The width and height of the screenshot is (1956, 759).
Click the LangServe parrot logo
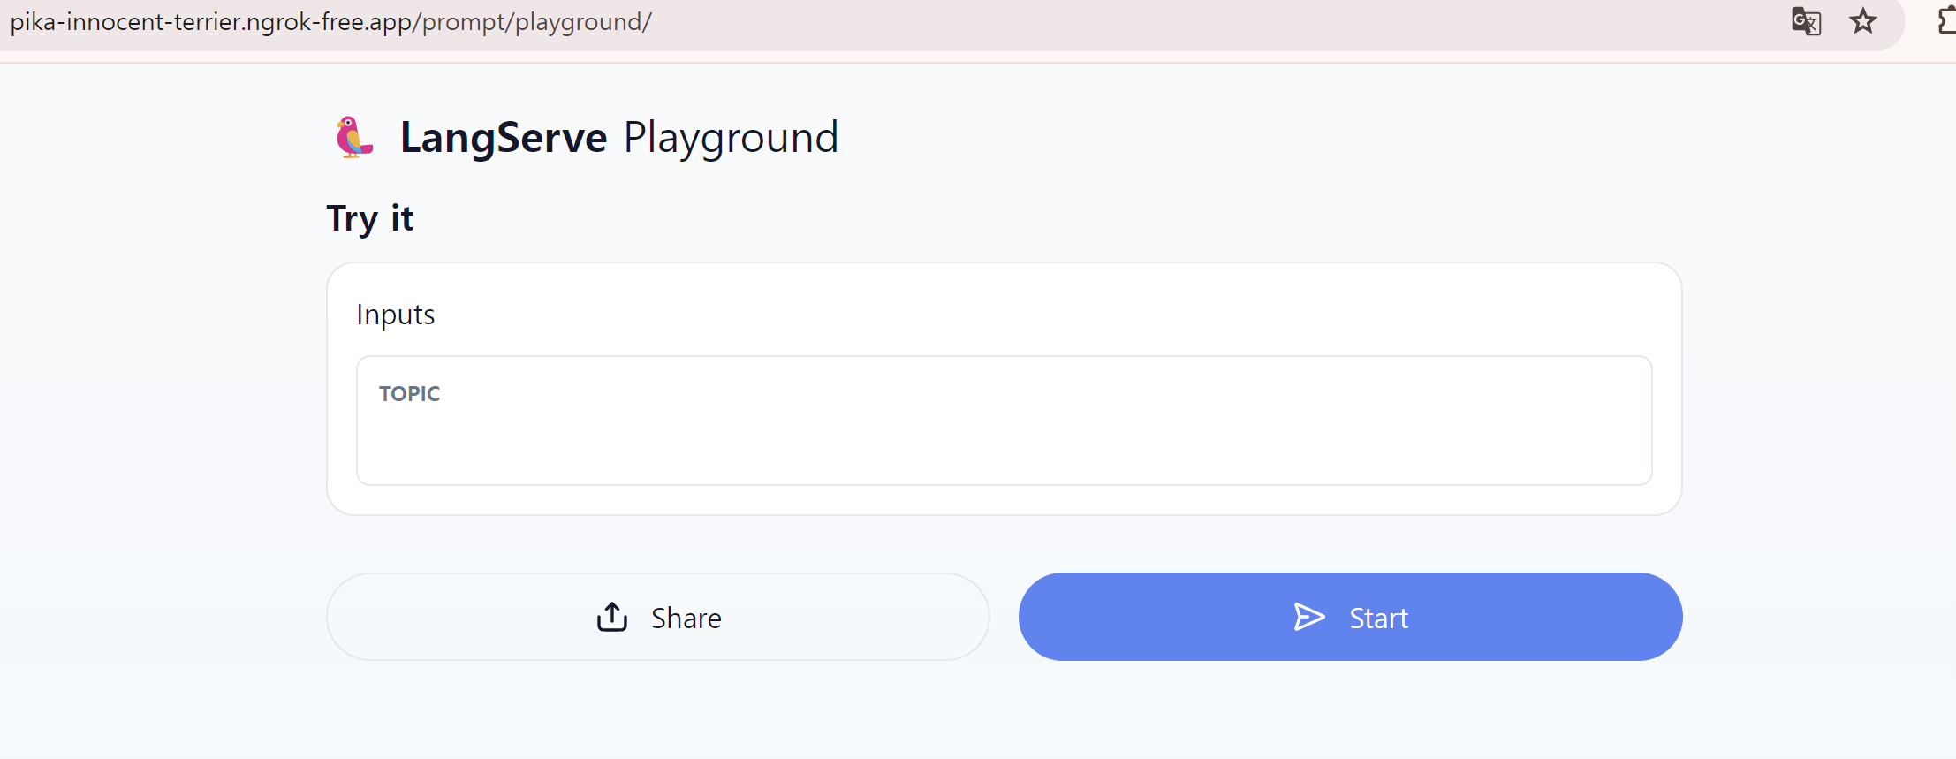tap(354, 137)
